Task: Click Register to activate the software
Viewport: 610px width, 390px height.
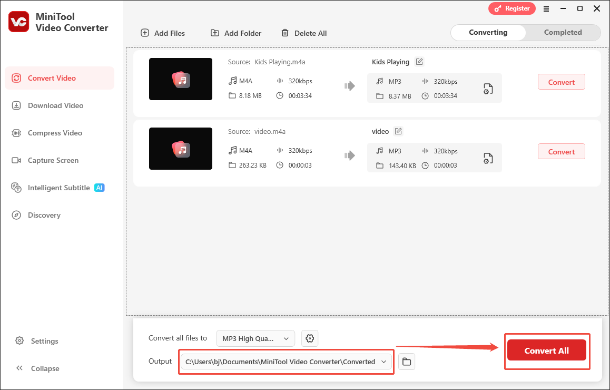Action: click(x=511, y=8)
